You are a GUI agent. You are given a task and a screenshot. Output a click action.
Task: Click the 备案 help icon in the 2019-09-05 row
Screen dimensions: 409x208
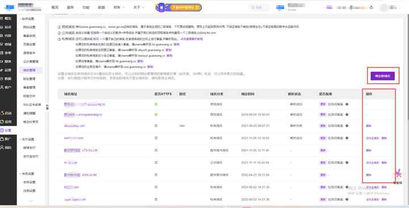(347, 115)
